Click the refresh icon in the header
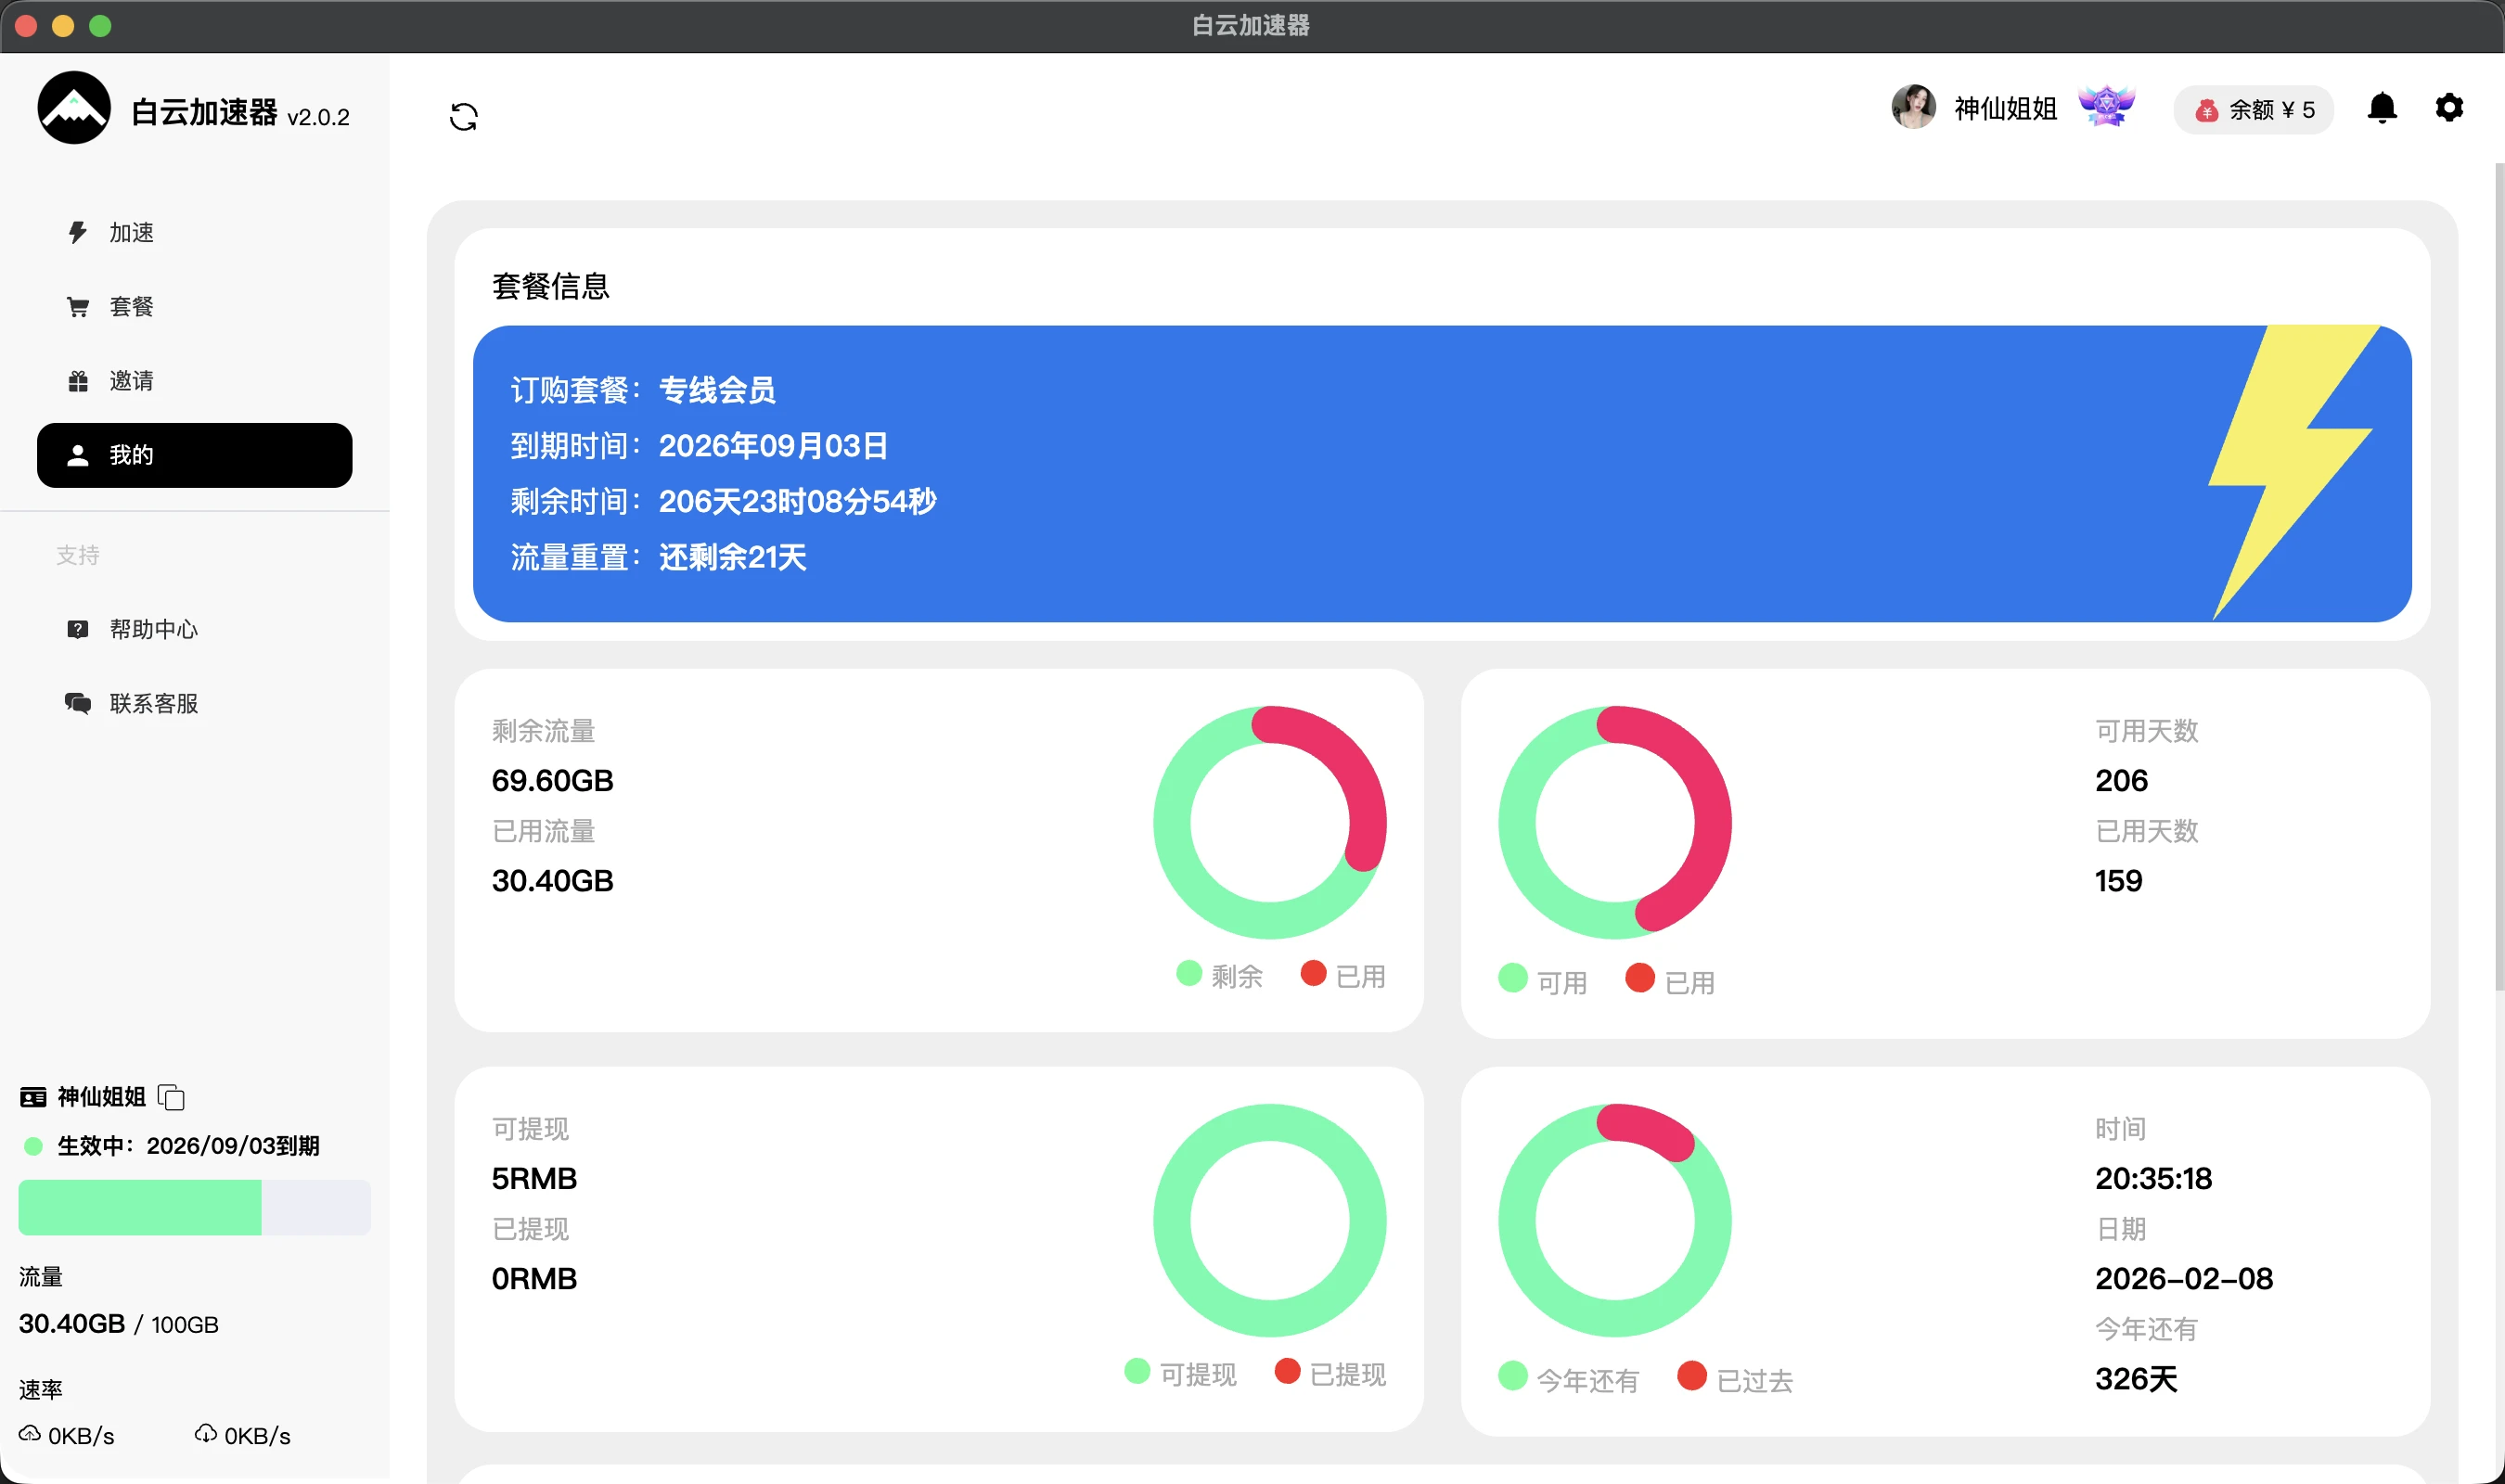Viewport: 2505px width, 1484px height. pyautogui.click(x=463, y=117)
